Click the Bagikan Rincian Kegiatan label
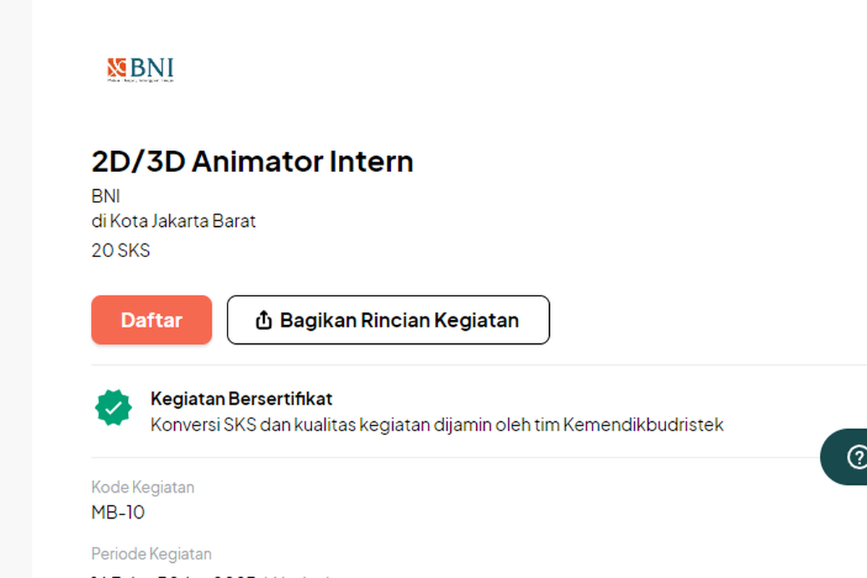Image resolution: width=867 pixels, height=578 pixels. click(x=399, y=320)
